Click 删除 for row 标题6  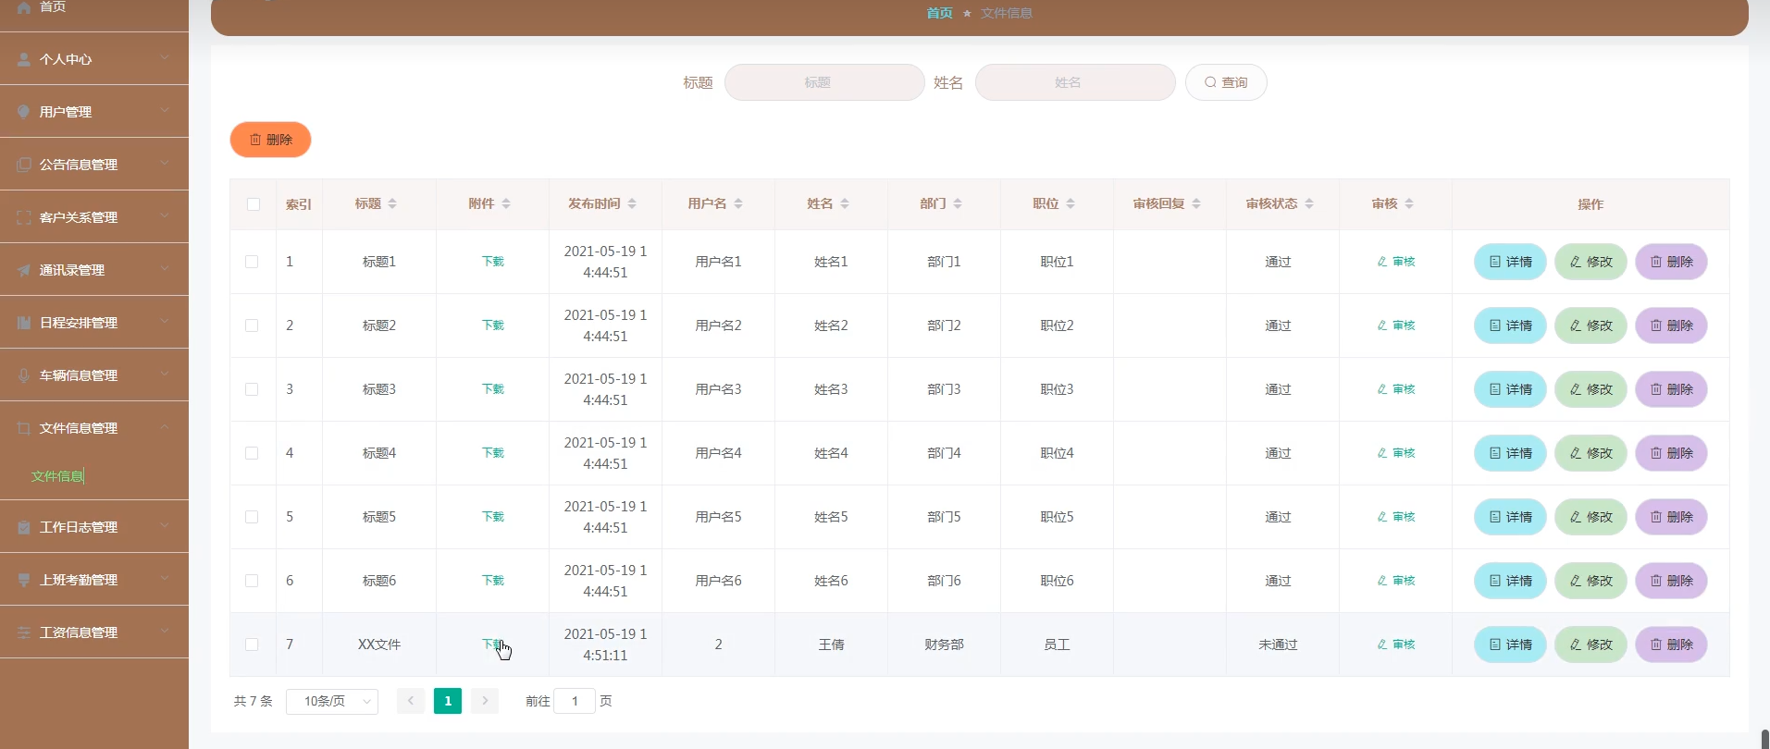point(1671,581)
